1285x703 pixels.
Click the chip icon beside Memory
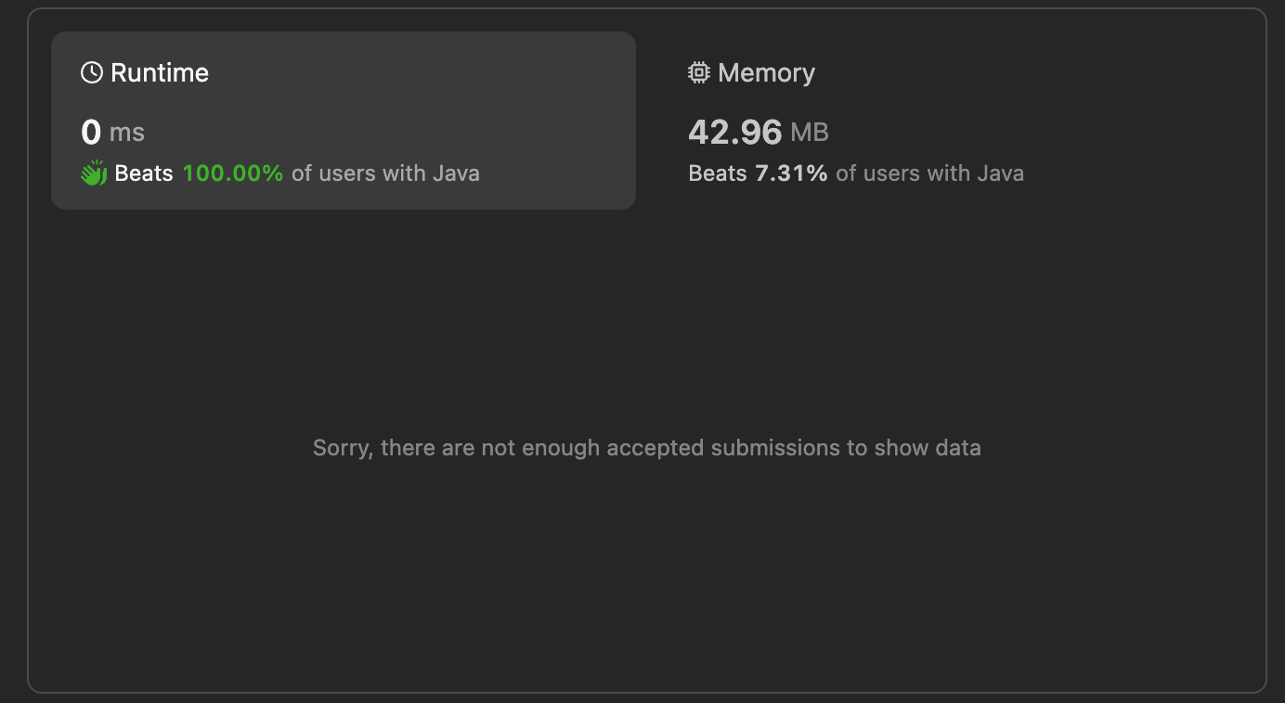pyautogui.click(x=699, y=72)
